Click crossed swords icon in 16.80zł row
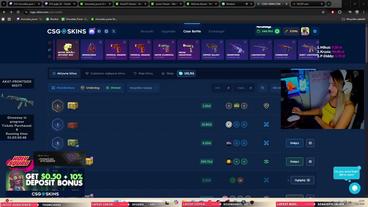The image size is (368, 207). coord(267,124)
